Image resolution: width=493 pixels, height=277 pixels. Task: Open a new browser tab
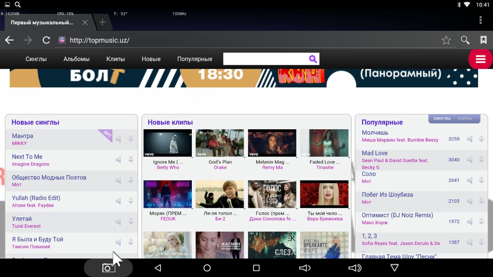[102, 22]
